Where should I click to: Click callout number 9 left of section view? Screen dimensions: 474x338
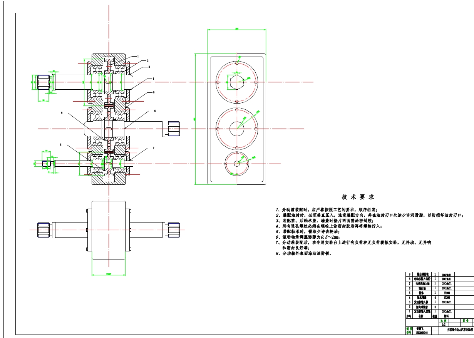pos(62,113)
